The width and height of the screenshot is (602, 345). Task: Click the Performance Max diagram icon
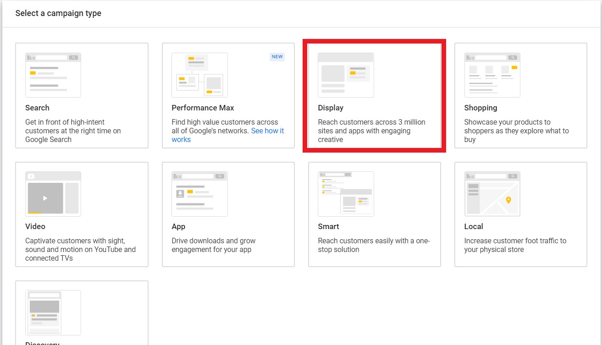199,75
